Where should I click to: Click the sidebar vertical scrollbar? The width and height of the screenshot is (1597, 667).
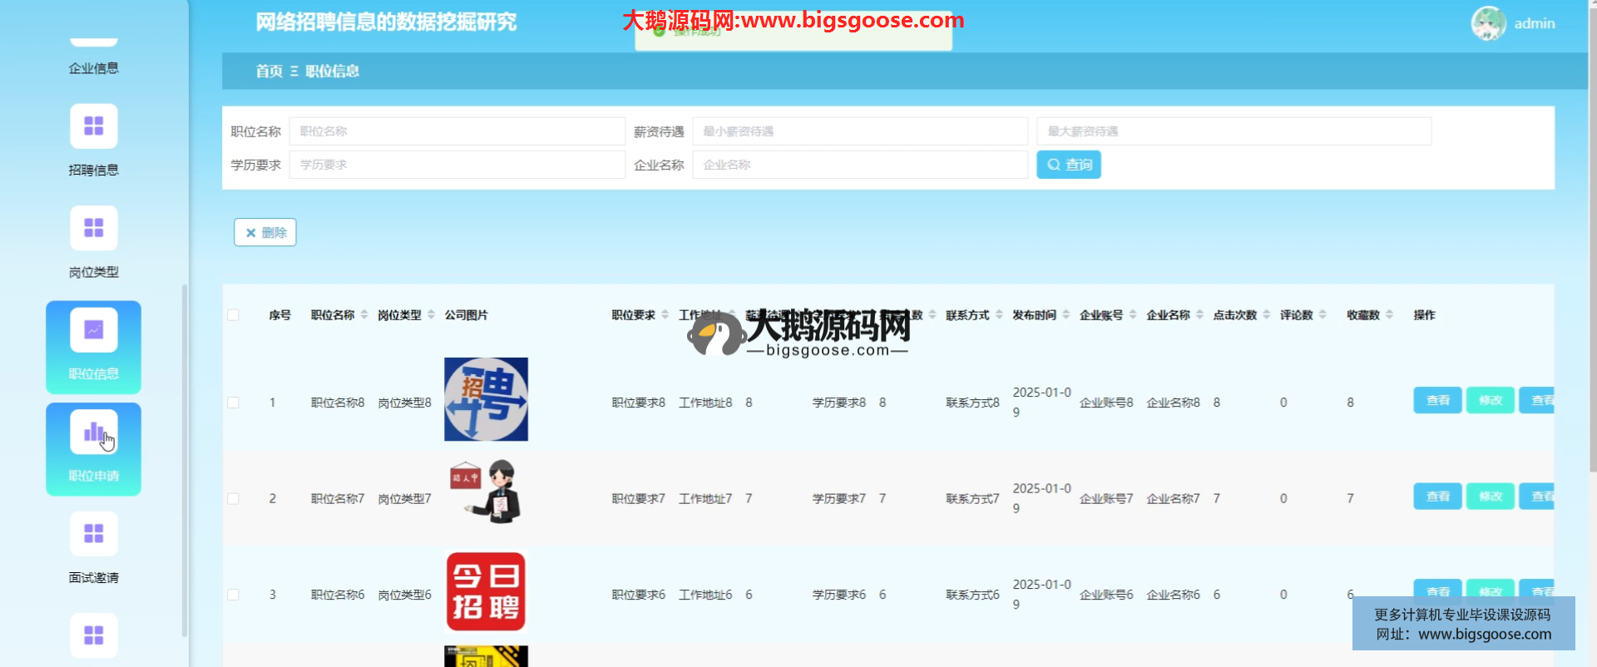(184, 457)
